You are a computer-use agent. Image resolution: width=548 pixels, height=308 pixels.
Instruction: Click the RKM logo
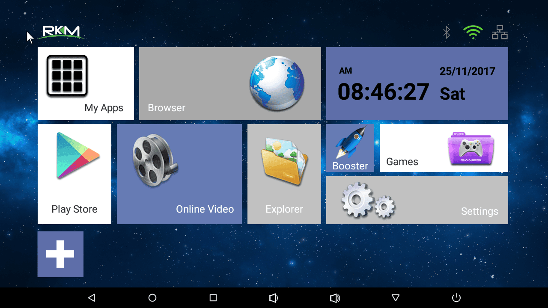[61, 33]
